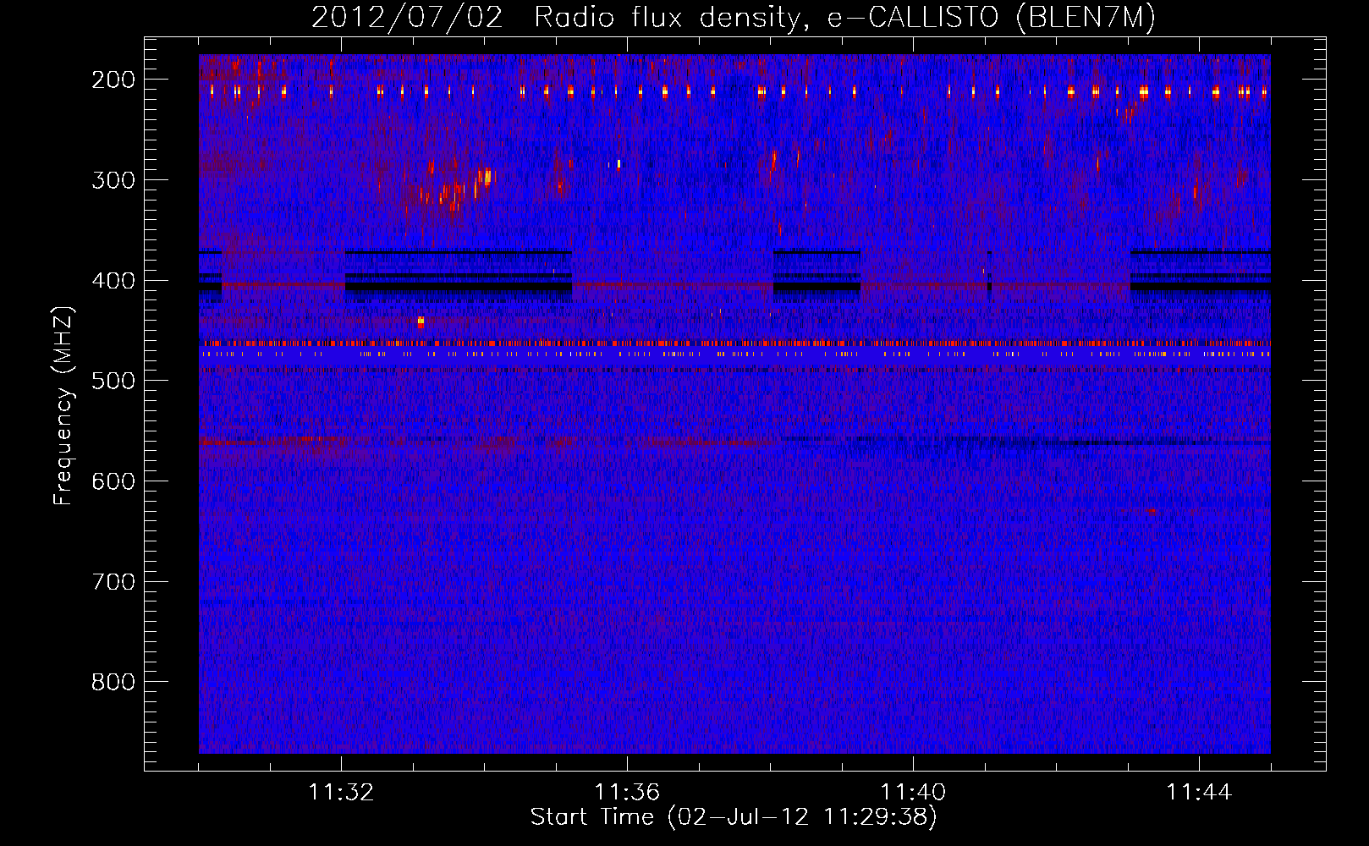Click the red-yellow spot near 440 MHz
This screenshot has width=1369, height=846.
[421, 321]
